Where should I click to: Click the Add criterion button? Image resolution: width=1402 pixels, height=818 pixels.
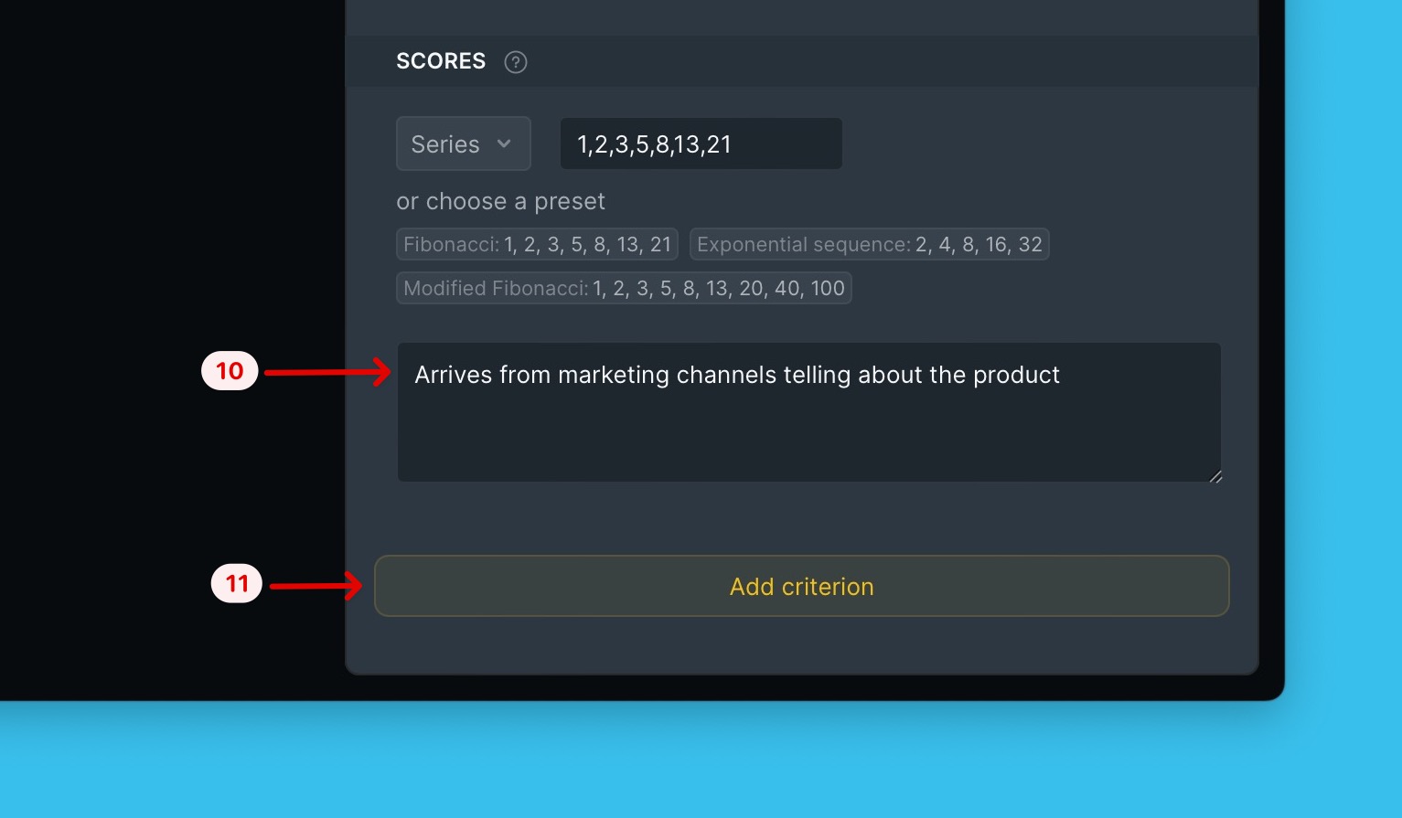(x=802, y=586)
